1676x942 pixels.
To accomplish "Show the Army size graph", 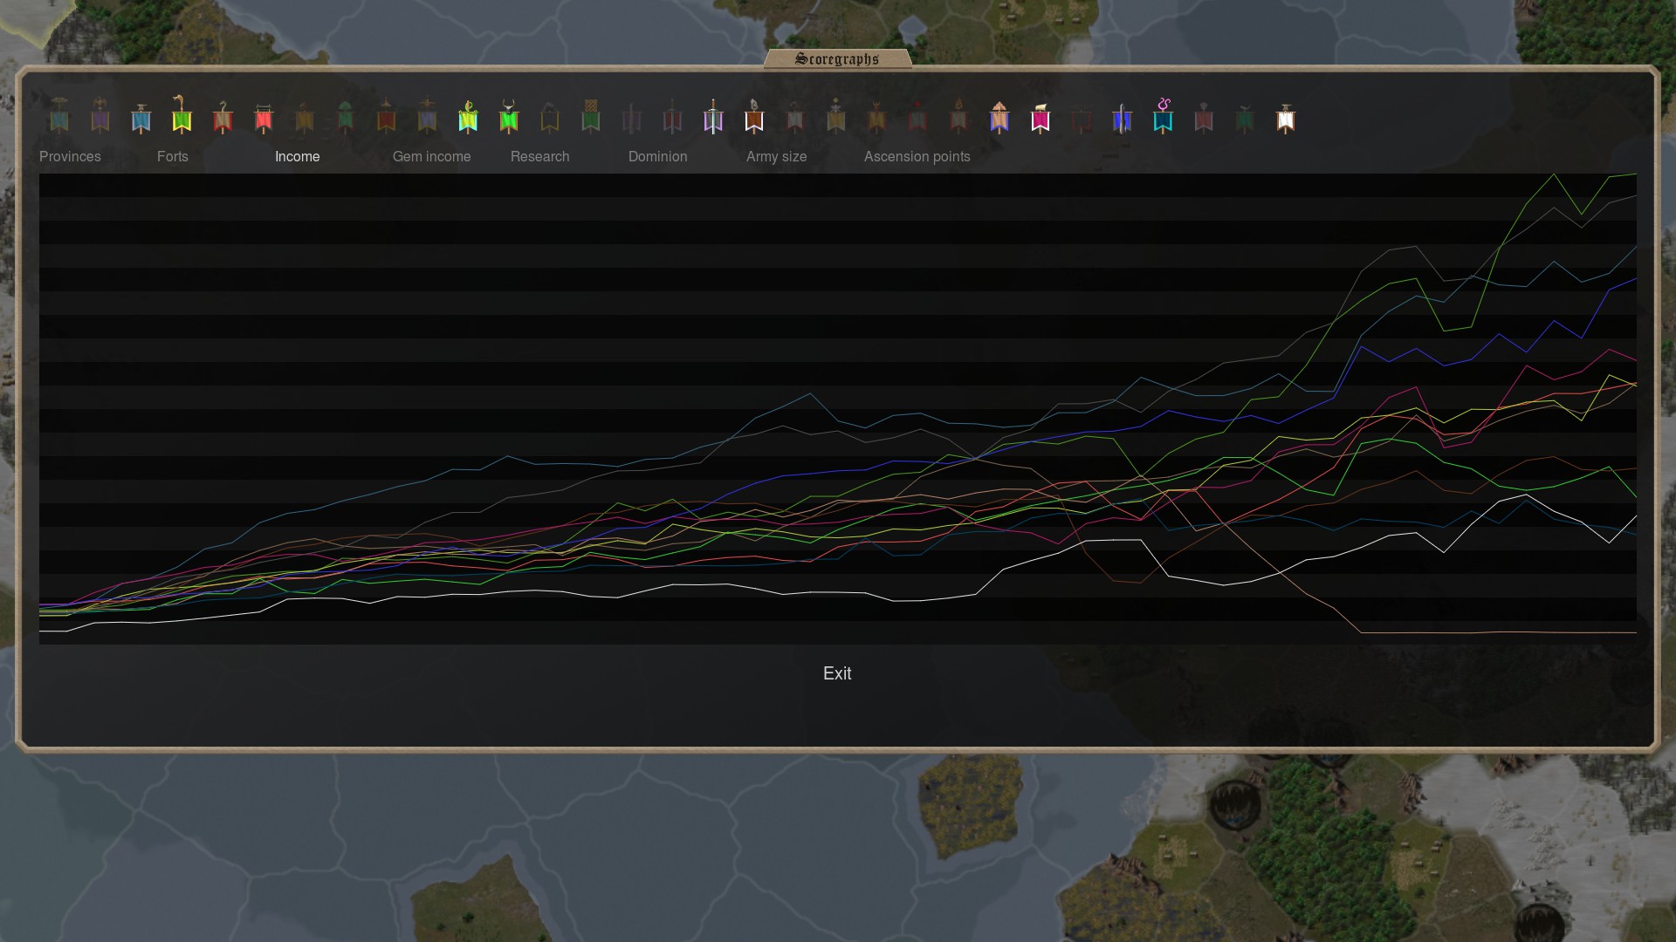I will (776, 156).
